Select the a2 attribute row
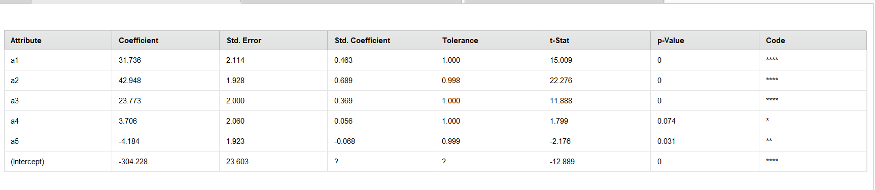Viewport: 875px width, 190px height. [435, 81]
